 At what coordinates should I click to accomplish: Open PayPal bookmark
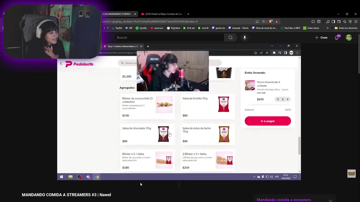(x=117, y=28)
